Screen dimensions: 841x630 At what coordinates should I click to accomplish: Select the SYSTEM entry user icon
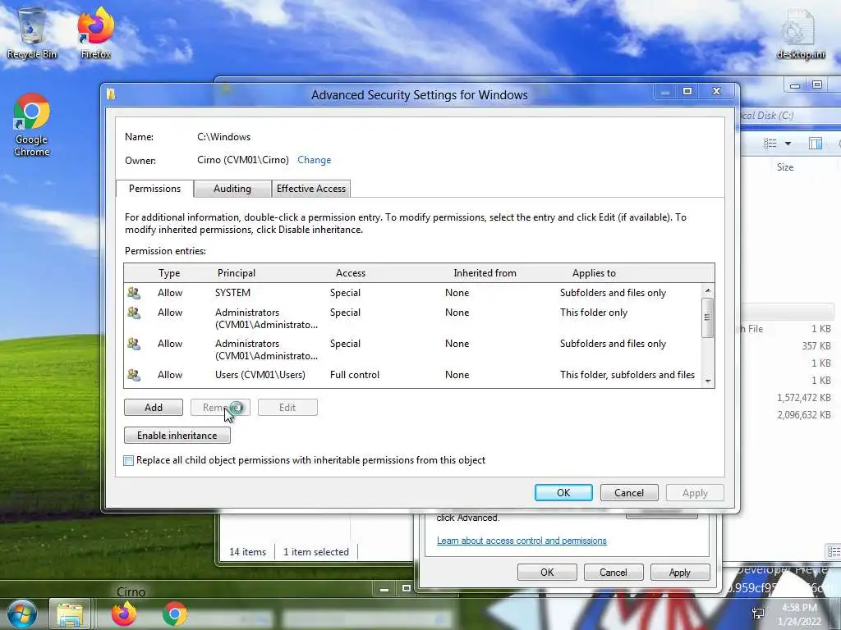(x=134, y=293)
